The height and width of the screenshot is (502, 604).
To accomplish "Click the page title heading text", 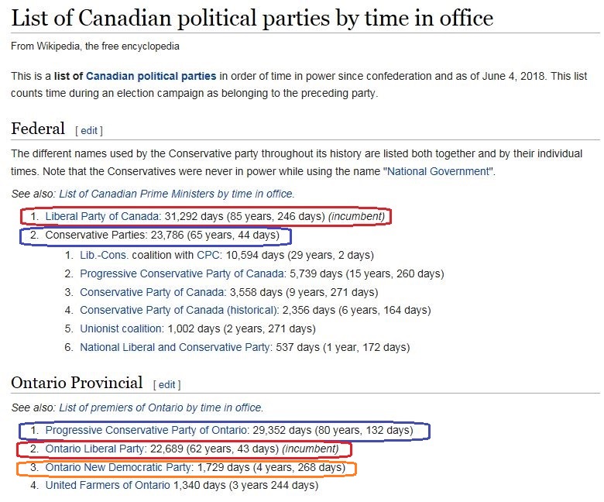I will pos(252,18).
